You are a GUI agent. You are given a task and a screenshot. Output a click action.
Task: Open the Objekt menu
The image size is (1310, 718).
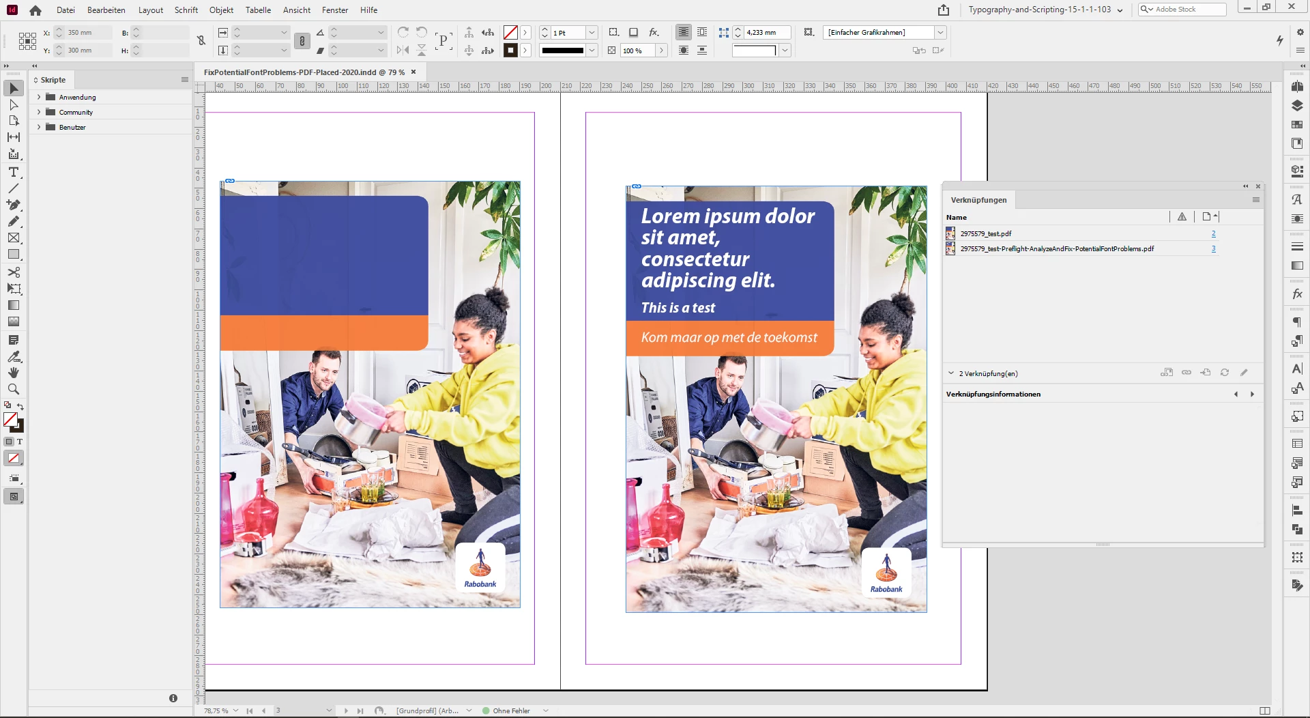point(221,10)
